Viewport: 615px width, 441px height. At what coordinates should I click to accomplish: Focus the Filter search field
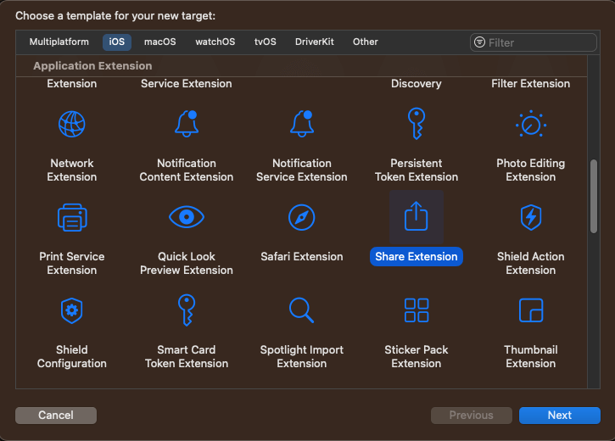point(534,42)
